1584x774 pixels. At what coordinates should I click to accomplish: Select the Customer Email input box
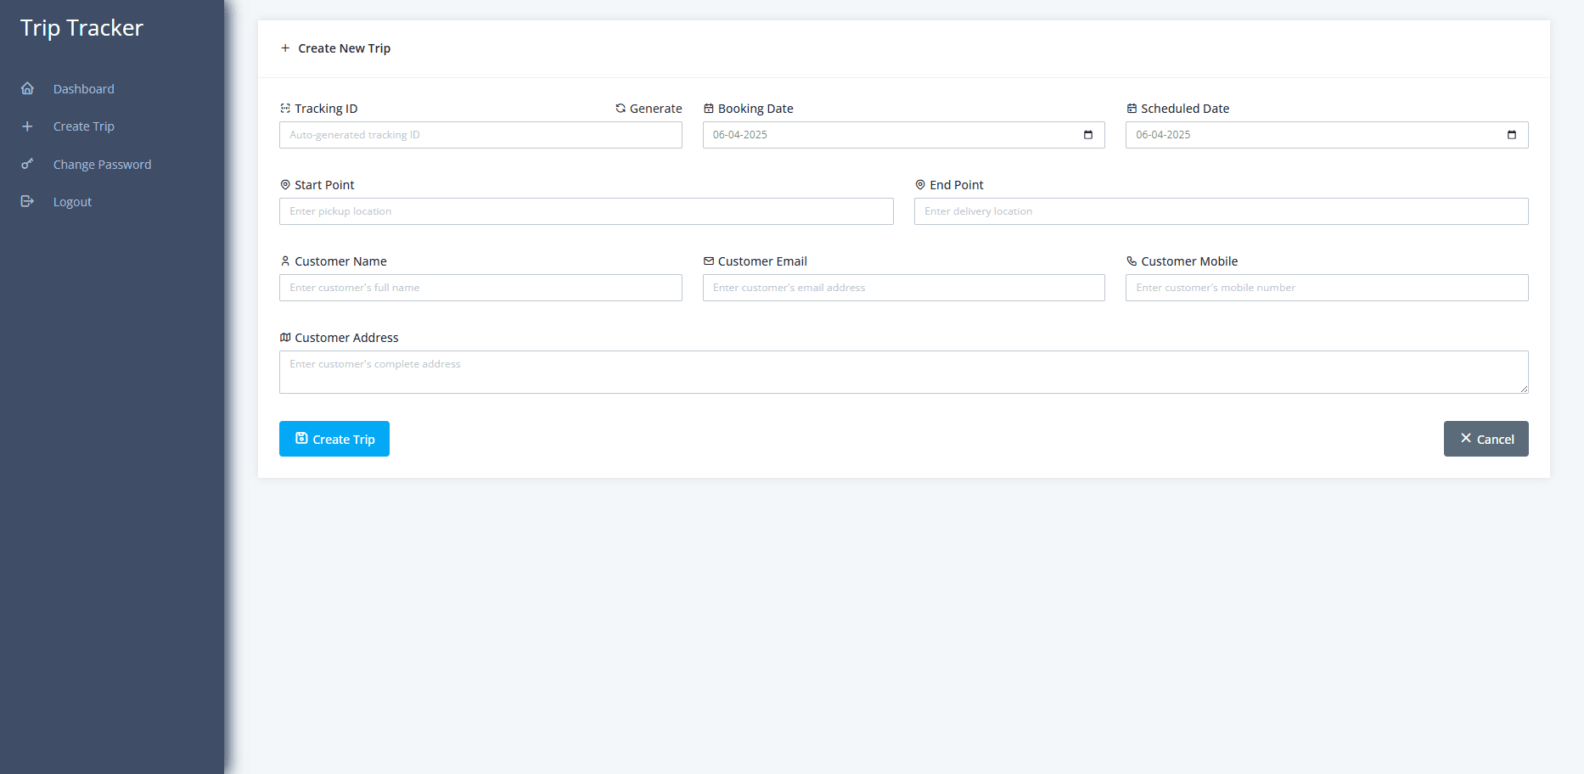point(903,288)
